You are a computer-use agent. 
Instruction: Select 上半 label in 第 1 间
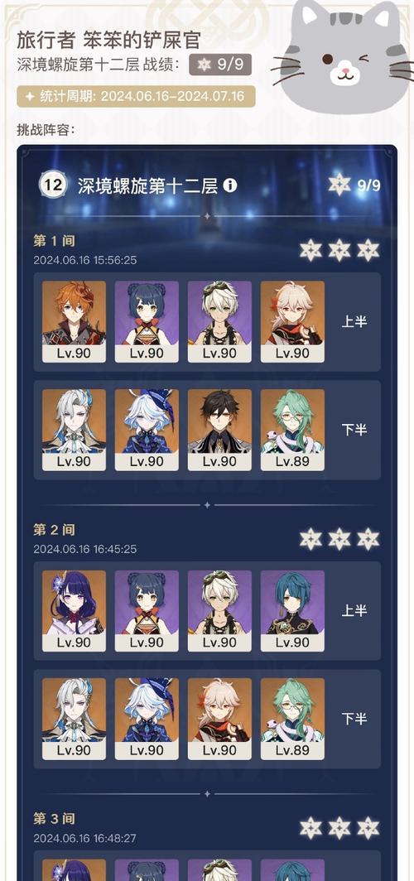tap(354, 322)
